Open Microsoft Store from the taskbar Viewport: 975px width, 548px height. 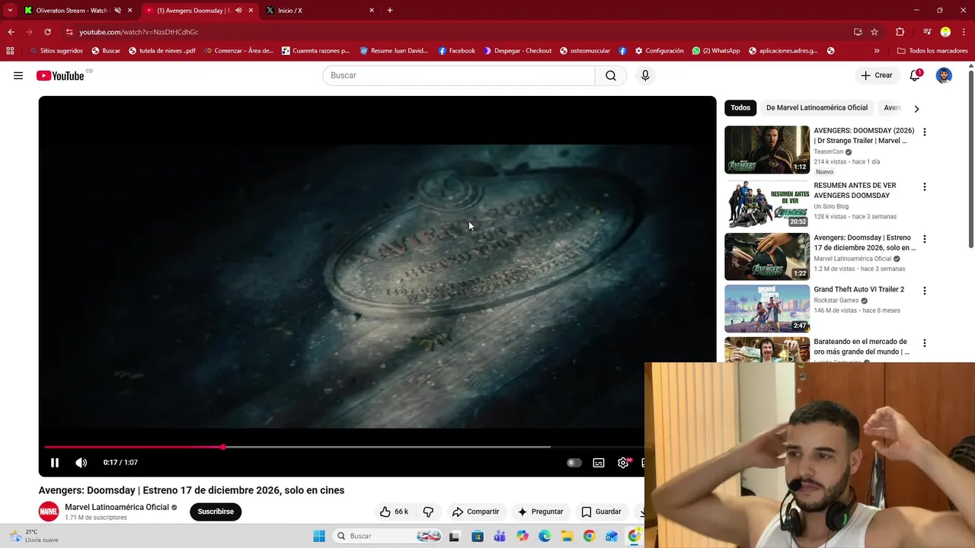pos(478,536)
